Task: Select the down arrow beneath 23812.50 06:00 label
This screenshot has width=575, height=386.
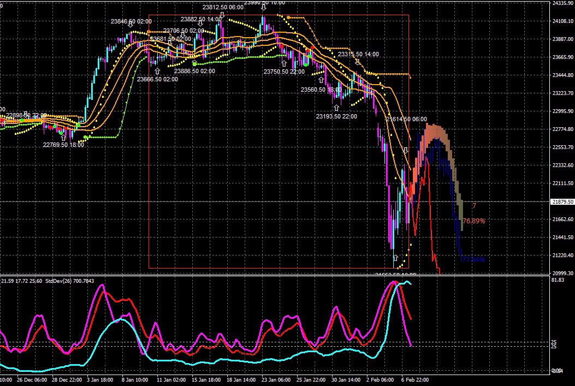Action: (222, 15)
